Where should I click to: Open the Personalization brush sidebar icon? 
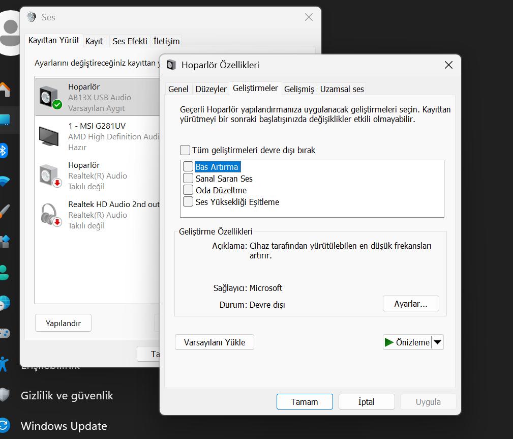5,211
